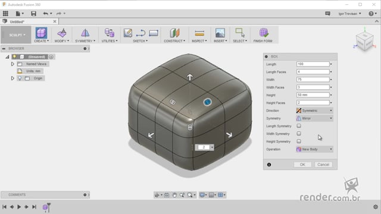
Task: Enable the Width Symmetry checkbox
Action: pyautogui.click(x=299, y=134)
